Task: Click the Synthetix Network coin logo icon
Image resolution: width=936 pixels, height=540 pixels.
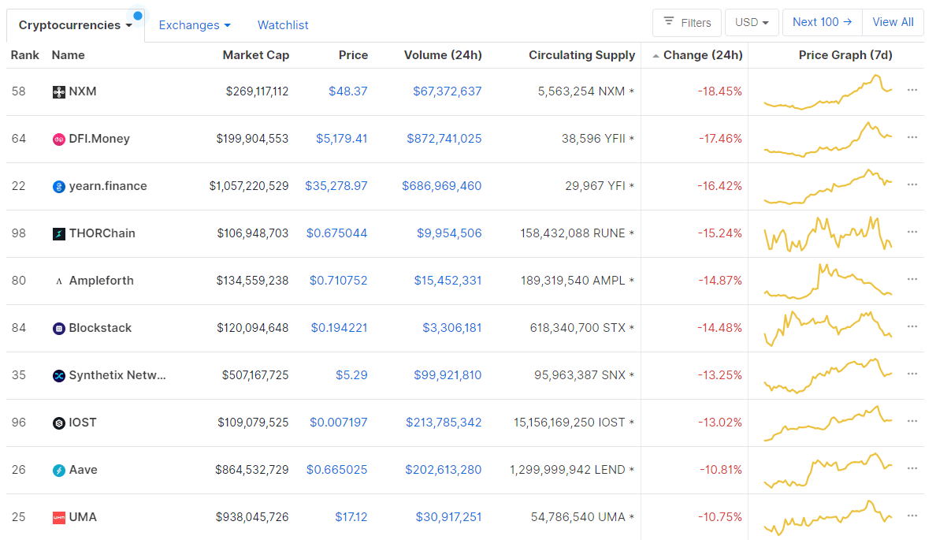Action: (58, 376)
